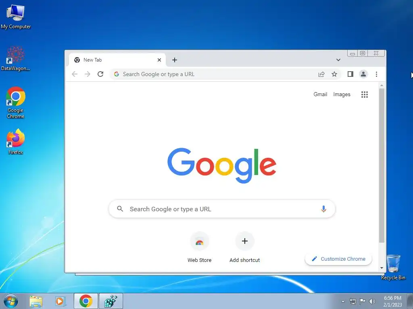Select the Recycle Bin icon
413x309 pixels.
click(393, 267)
